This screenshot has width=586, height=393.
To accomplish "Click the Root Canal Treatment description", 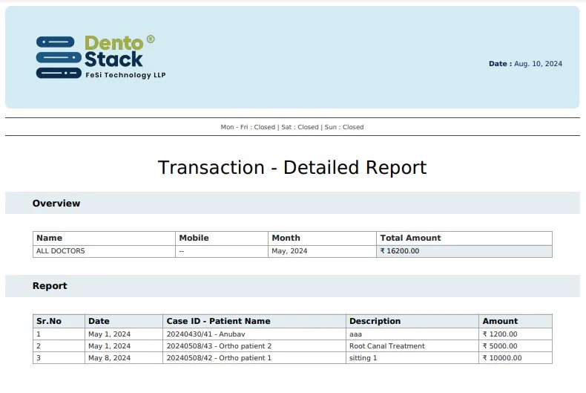I will tap(386, 346).
